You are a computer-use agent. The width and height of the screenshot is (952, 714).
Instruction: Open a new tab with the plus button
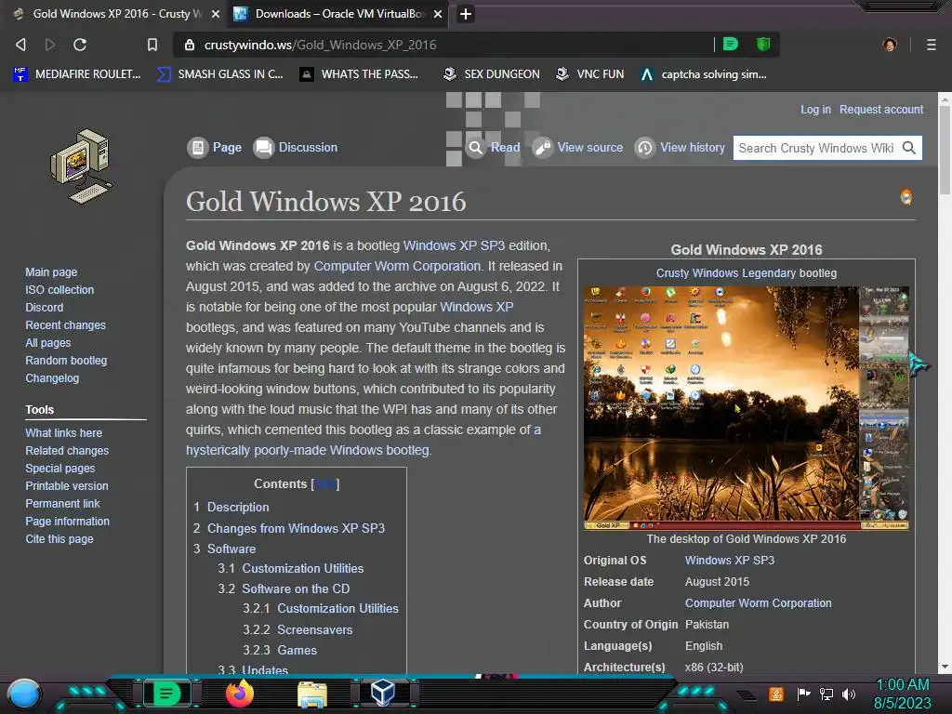(x=466, y=14)
